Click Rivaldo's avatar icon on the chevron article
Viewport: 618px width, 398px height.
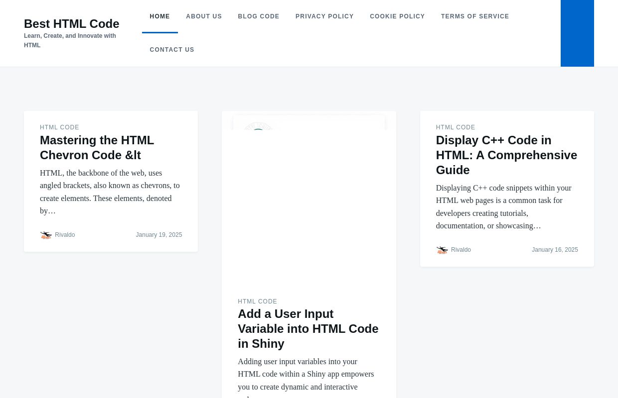pos(46,235)
